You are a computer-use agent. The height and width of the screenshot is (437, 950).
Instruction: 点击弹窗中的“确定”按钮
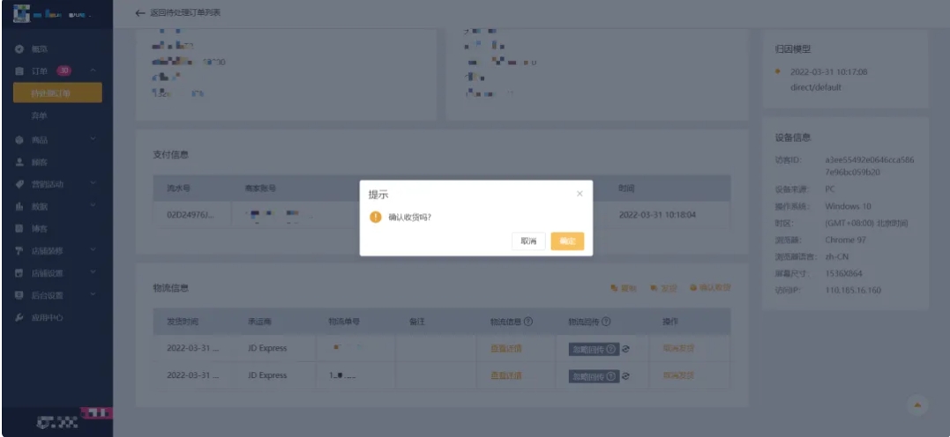pyautogui.click(x=567, y=241)
